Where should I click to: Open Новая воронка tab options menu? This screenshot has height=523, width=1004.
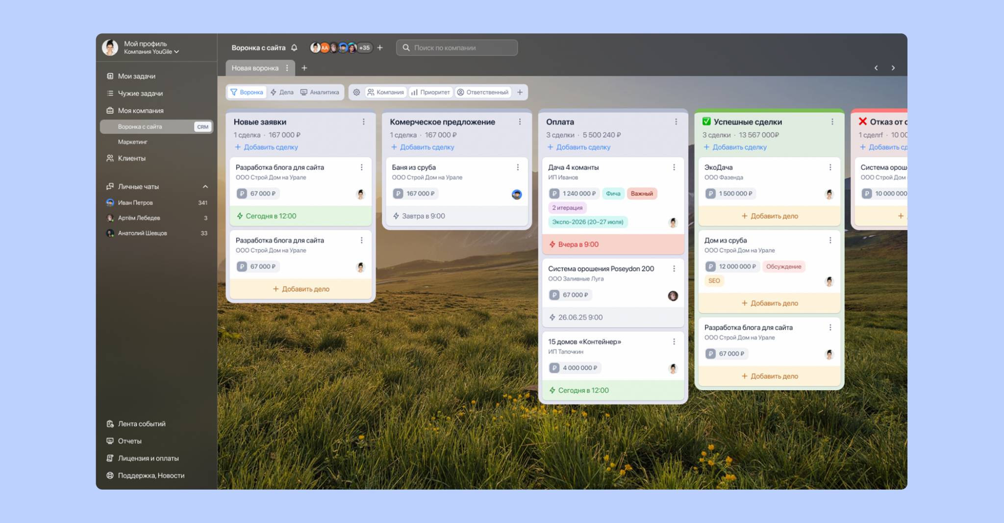287,68
